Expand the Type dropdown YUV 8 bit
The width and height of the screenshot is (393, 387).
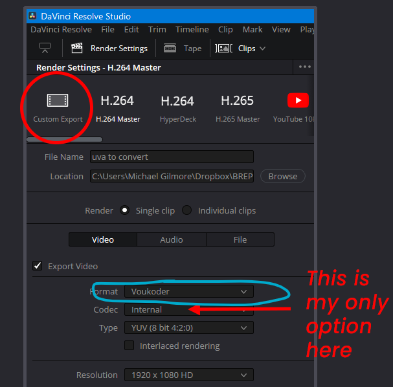tap(188, 328)
